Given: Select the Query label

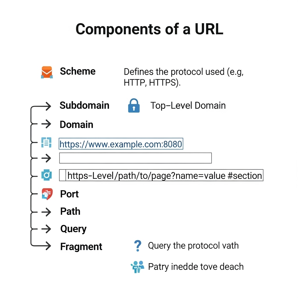Looking at the screenshot, I should 73,229.
